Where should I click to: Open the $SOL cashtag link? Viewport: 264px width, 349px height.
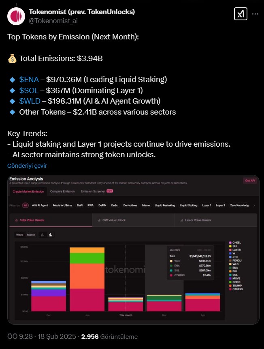click(29, 90)
